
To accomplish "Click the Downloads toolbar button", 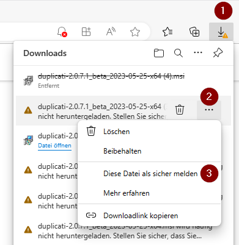I will click(x=221, y=32).
